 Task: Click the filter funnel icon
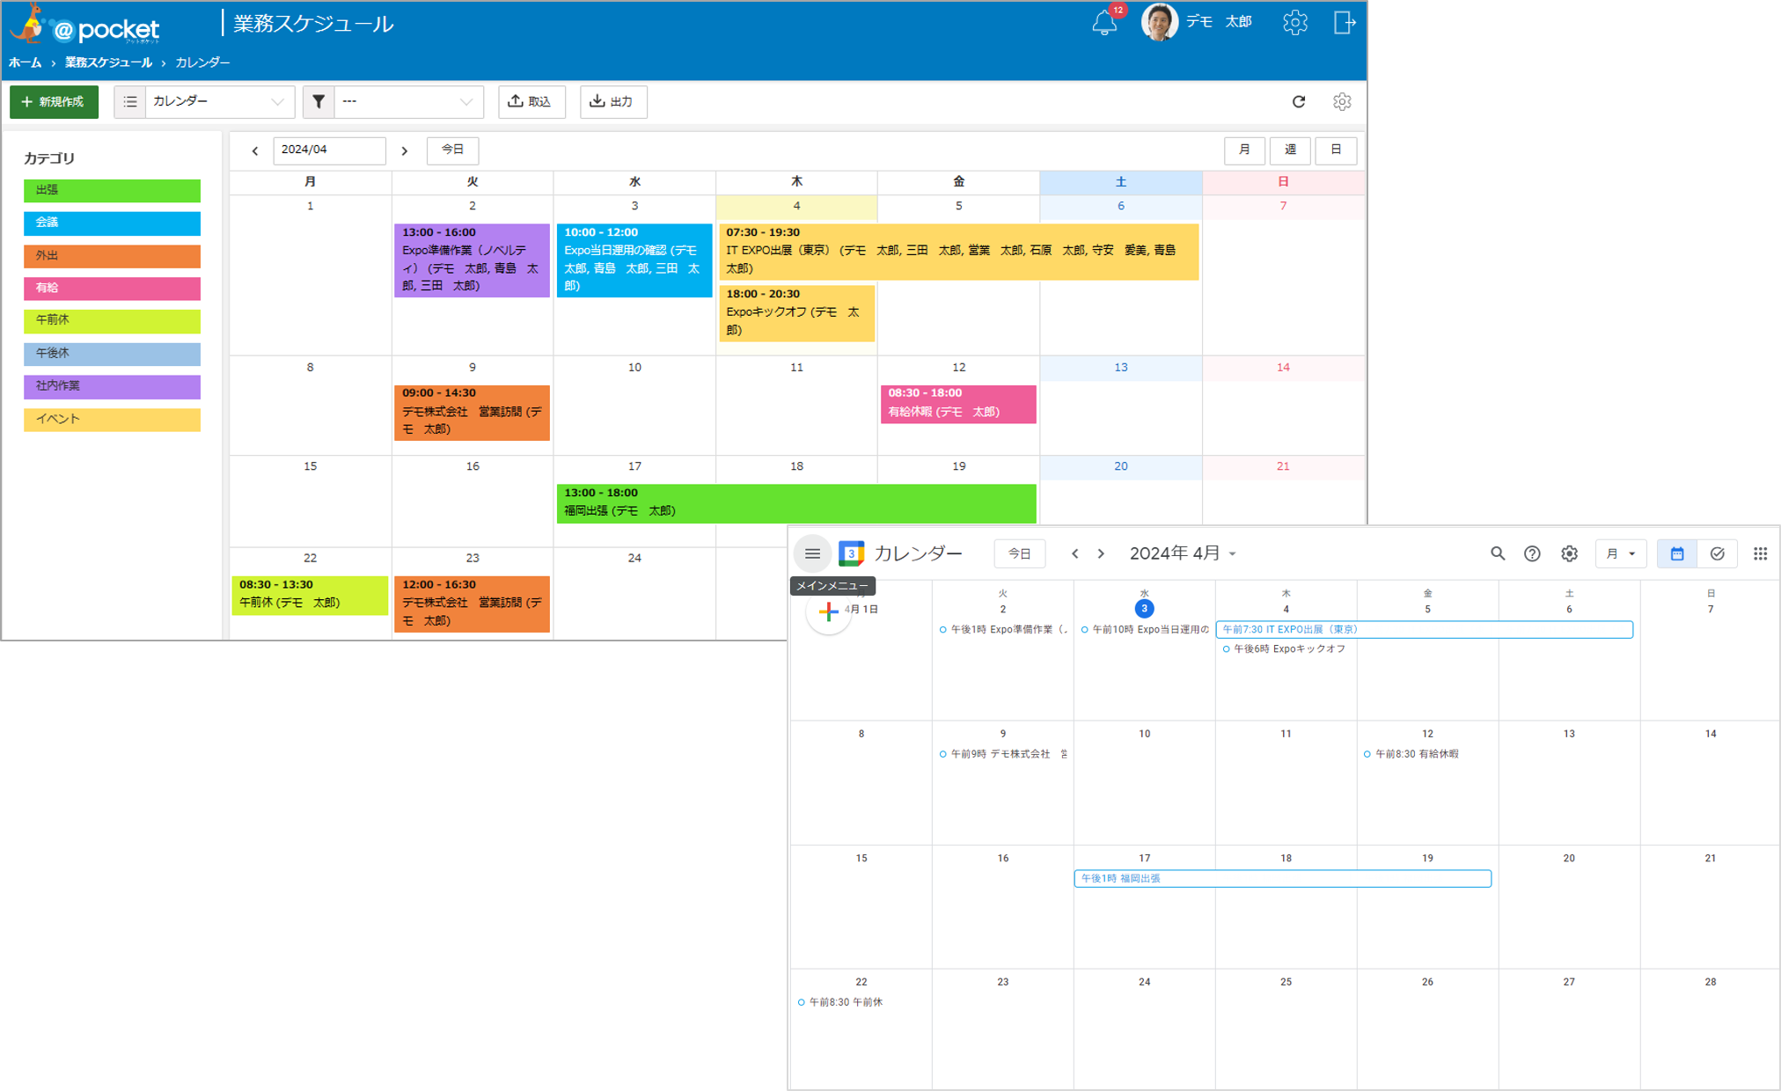[x=319, y=102]
